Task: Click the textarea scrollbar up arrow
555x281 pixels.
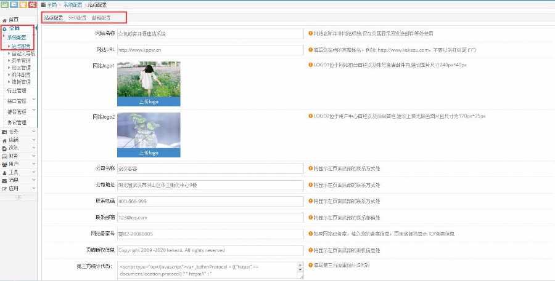Action: [300, 265]
